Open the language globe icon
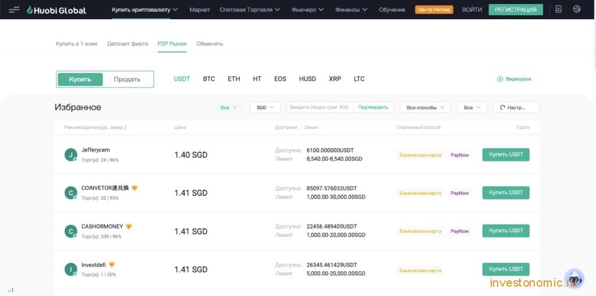 (x=577, y=9)
